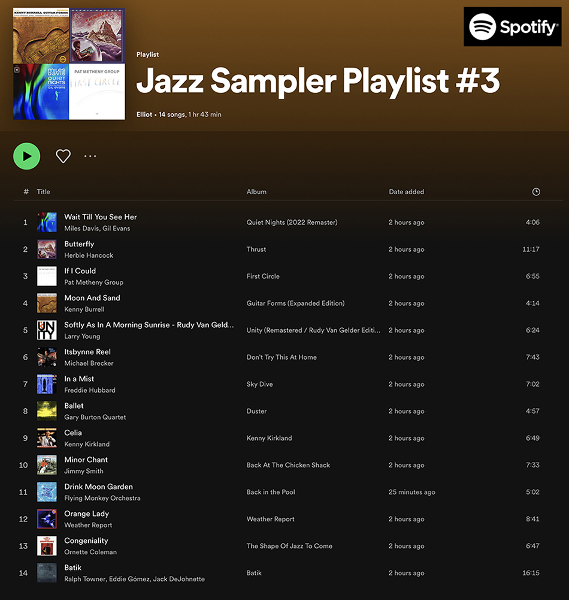Open the Unity (Remastered) album link
Image resolution: width=569 pixels, height=600 pixels.
point(314,330)
